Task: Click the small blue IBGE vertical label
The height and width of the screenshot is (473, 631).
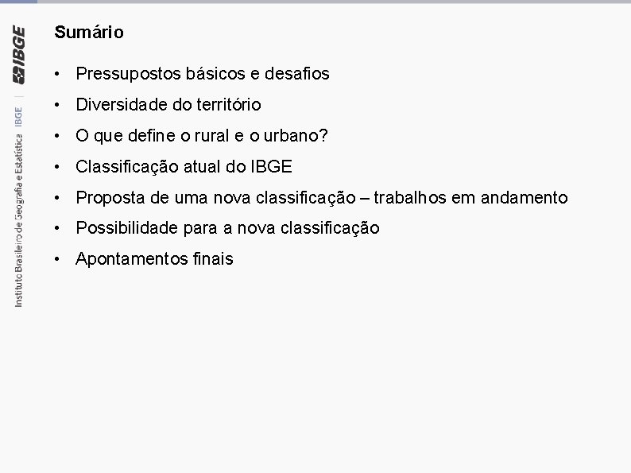Action: point(18,117)
